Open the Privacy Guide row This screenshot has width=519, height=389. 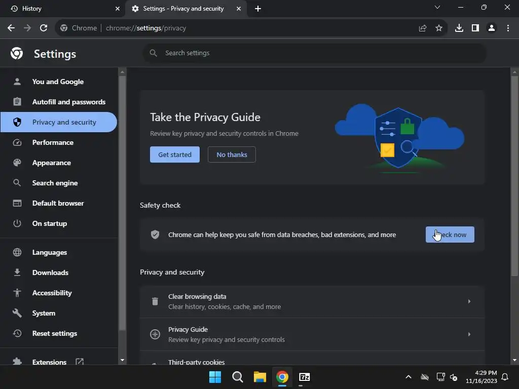point(312,334)
